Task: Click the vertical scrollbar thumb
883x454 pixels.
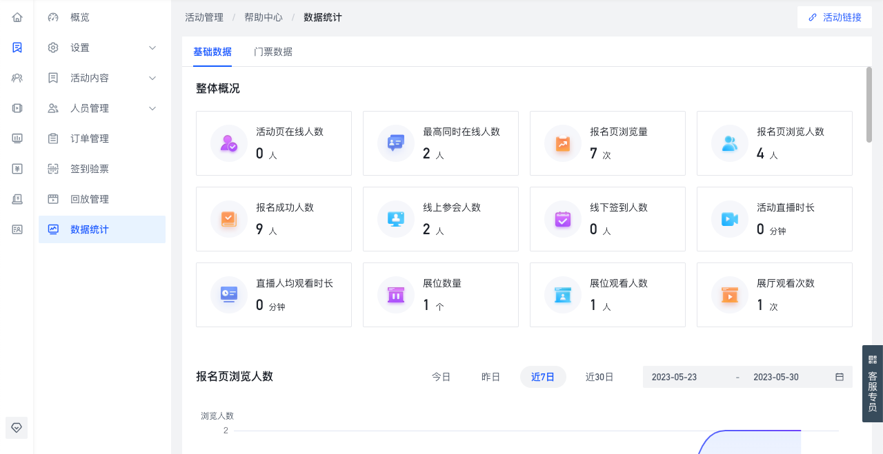Action: [x=869, y=105]
